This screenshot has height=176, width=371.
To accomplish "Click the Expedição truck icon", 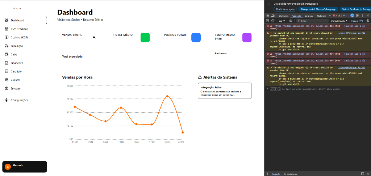I will tap(7, 46).
